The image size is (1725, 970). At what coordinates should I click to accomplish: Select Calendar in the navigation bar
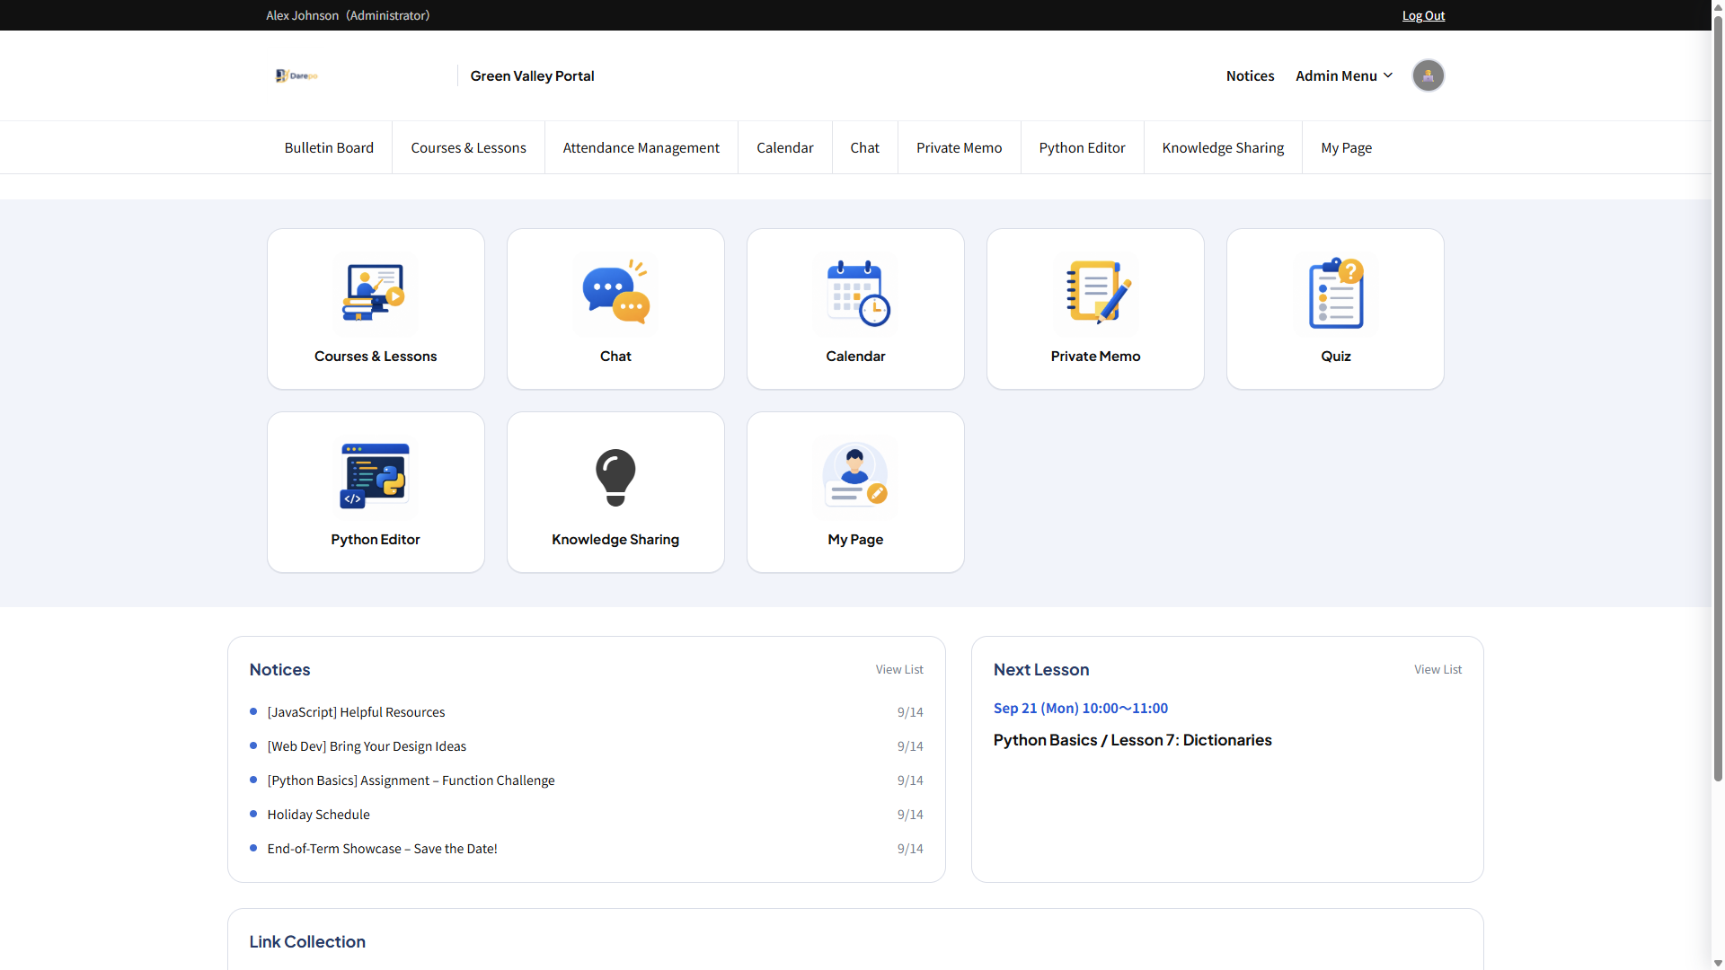pyautogui.click(x=785, y=147)
